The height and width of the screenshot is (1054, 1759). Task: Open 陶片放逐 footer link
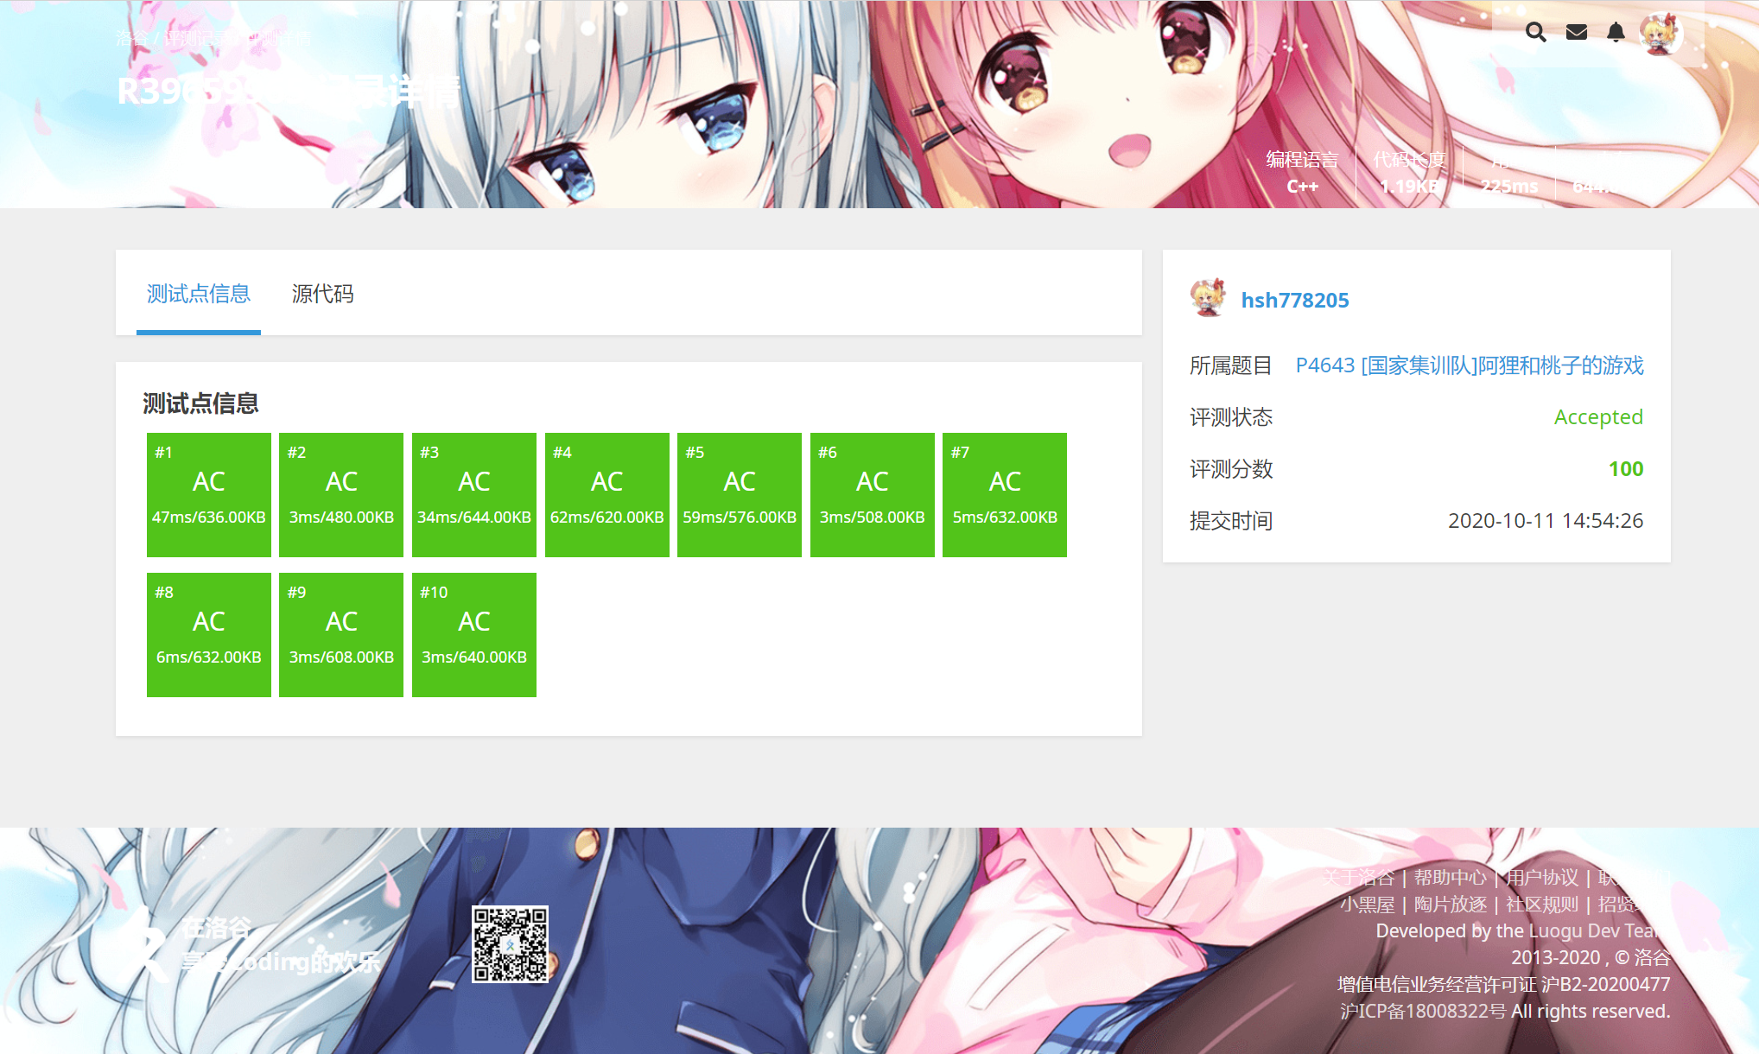pyautogui.click(x=1450, y=905)
